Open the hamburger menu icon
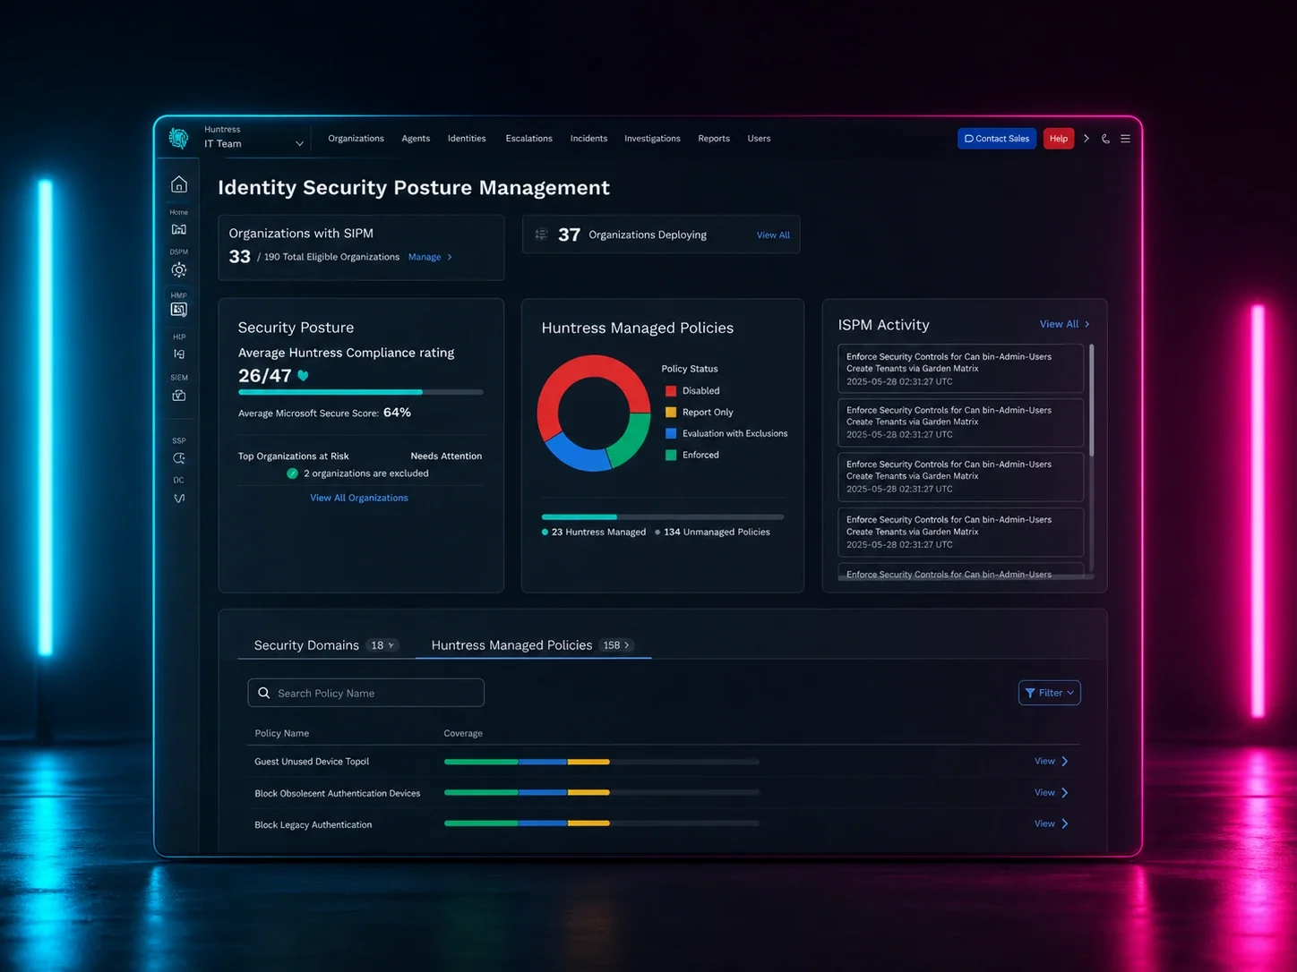This screenshot has width=1297, height=972. pos(1126,139)
